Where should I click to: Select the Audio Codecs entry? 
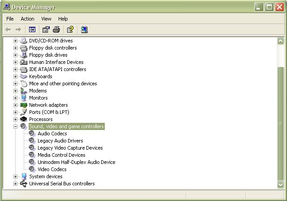coord(52,134)
